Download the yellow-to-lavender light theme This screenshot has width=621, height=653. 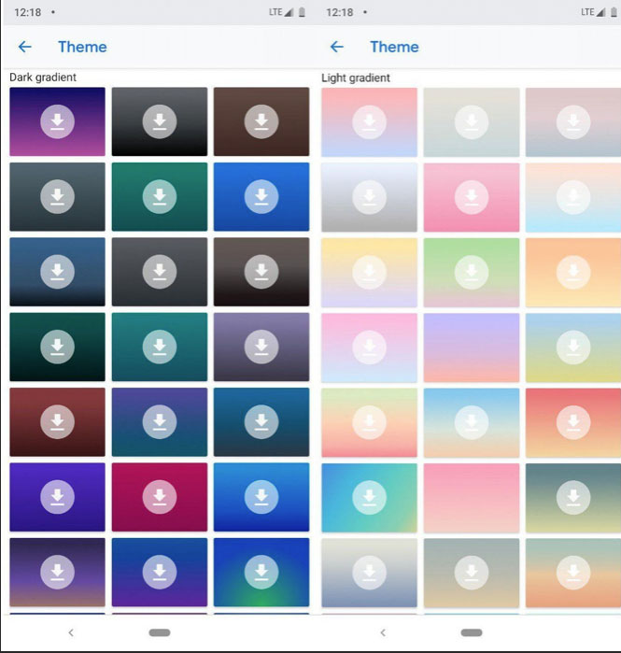pyautogui.click(x=369, y=272)
